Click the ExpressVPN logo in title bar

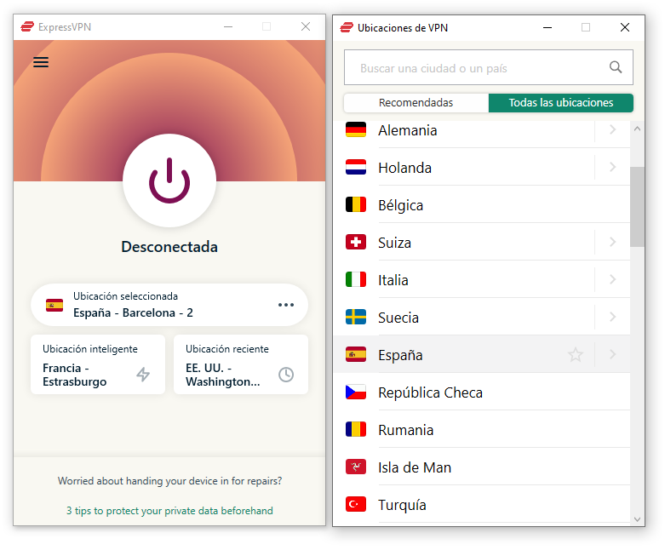27,26
